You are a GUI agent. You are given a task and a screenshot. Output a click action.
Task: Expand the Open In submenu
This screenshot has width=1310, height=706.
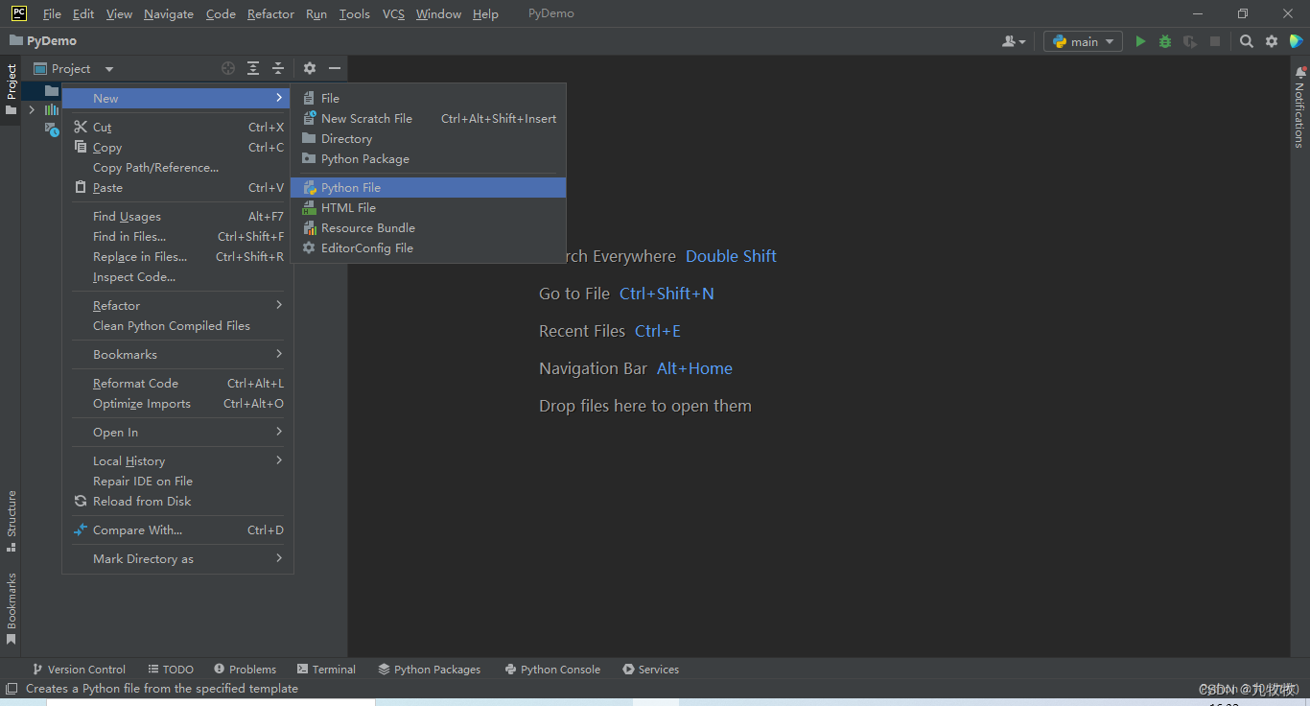(x=177, y=432)
